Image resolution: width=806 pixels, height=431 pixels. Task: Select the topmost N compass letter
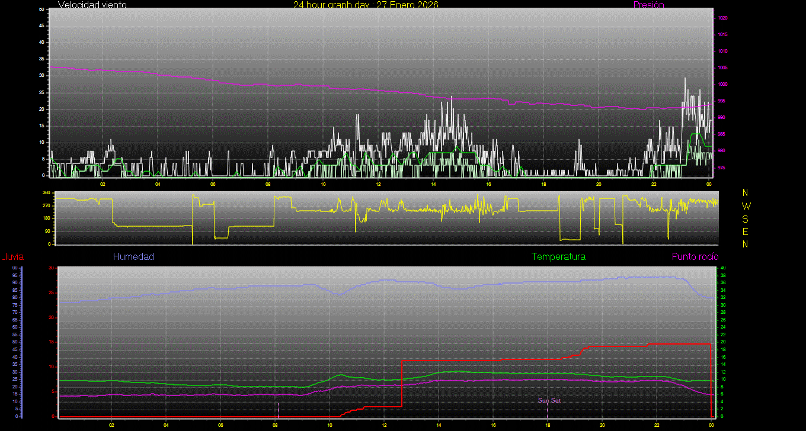746,193
